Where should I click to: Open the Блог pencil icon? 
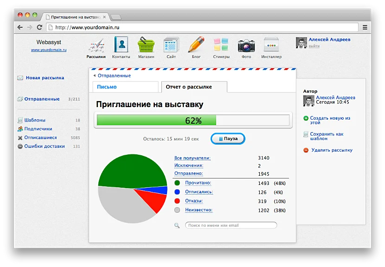(x=196, y=44)
